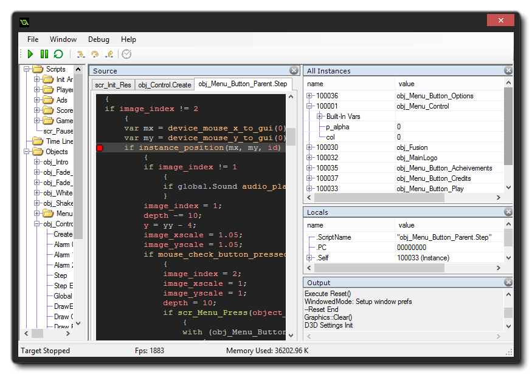Open the Debug menu
Screen dimensions: 532x375
click(98, 39)
